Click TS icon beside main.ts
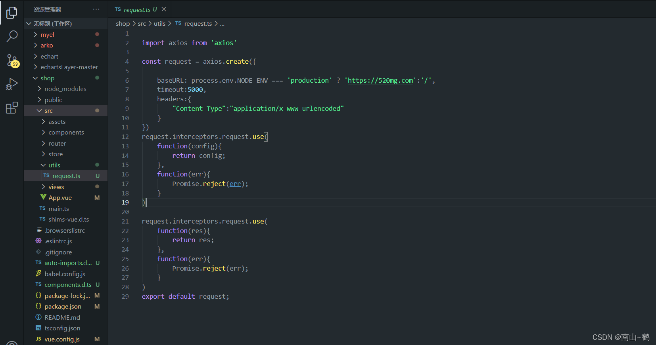Viewport: 656px width, 345px height. 42,209
